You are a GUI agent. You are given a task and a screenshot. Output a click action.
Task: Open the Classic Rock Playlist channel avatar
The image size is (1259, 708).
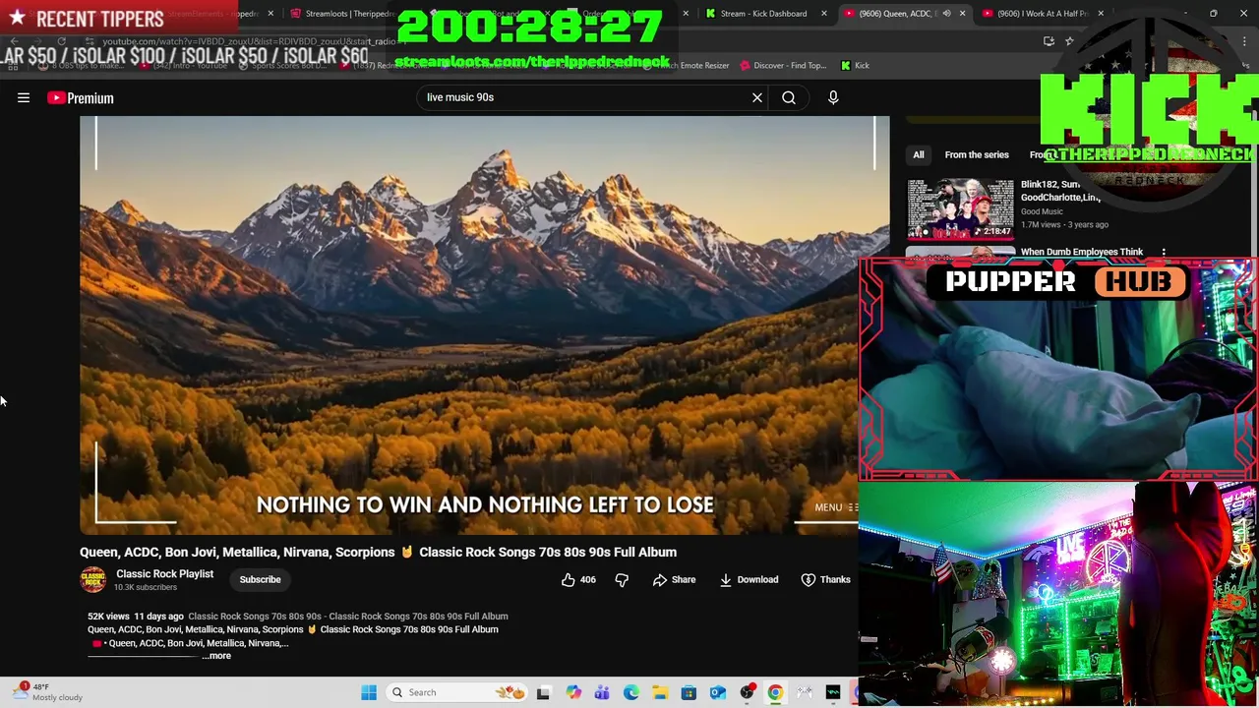click(93, 579)
